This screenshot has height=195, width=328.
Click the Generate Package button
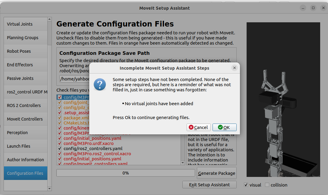(217, 173)
